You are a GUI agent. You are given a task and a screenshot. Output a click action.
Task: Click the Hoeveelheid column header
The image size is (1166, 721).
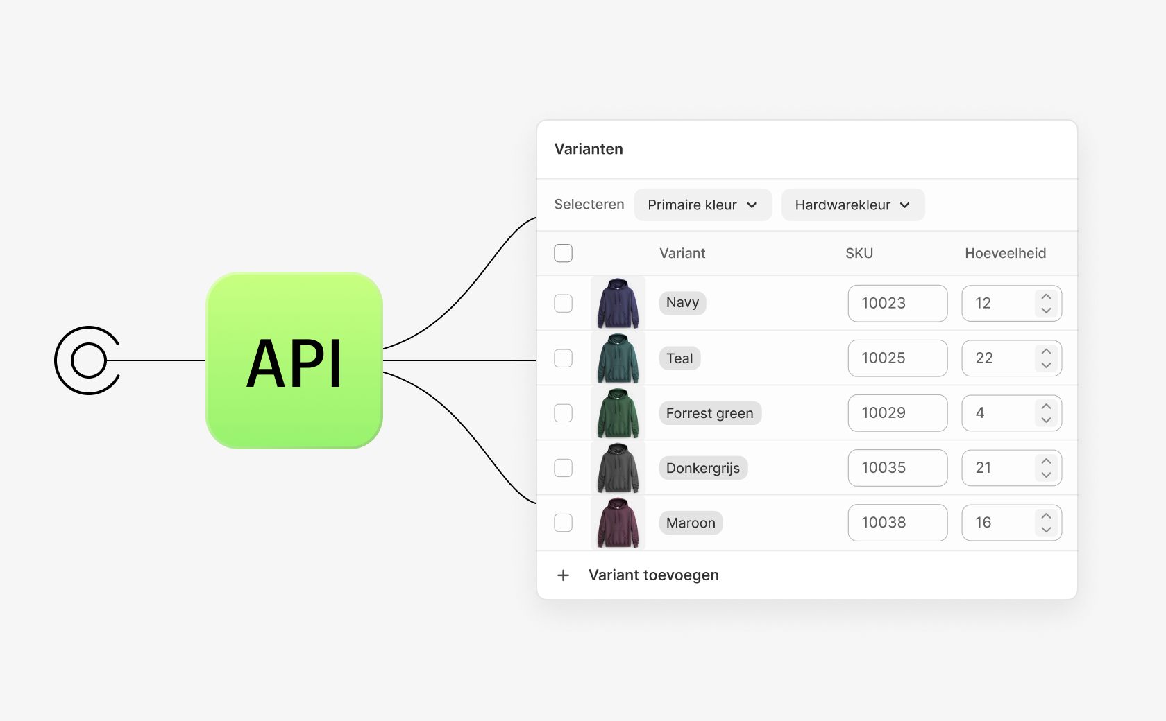(x=1005, y=253)
